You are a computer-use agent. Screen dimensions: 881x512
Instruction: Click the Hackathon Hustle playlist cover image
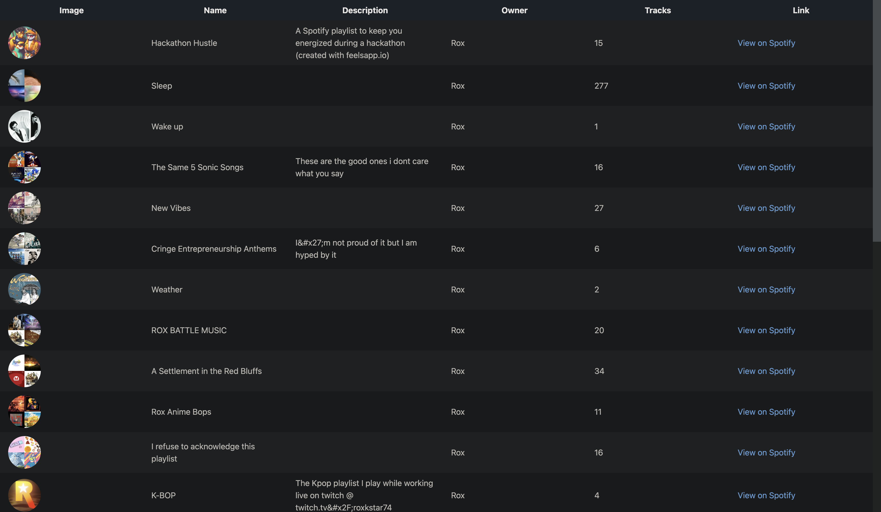tap(24, 43)
